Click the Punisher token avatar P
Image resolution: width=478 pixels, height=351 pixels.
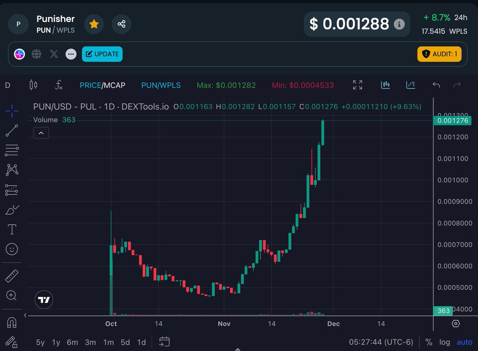point(18,24)
